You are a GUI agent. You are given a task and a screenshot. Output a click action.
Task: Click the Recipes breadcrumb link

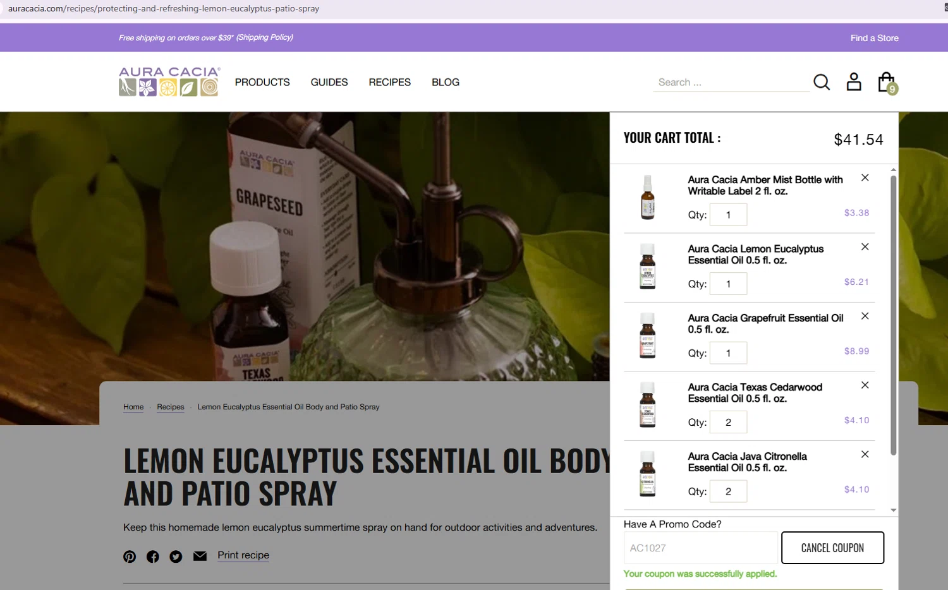(171, 407)
